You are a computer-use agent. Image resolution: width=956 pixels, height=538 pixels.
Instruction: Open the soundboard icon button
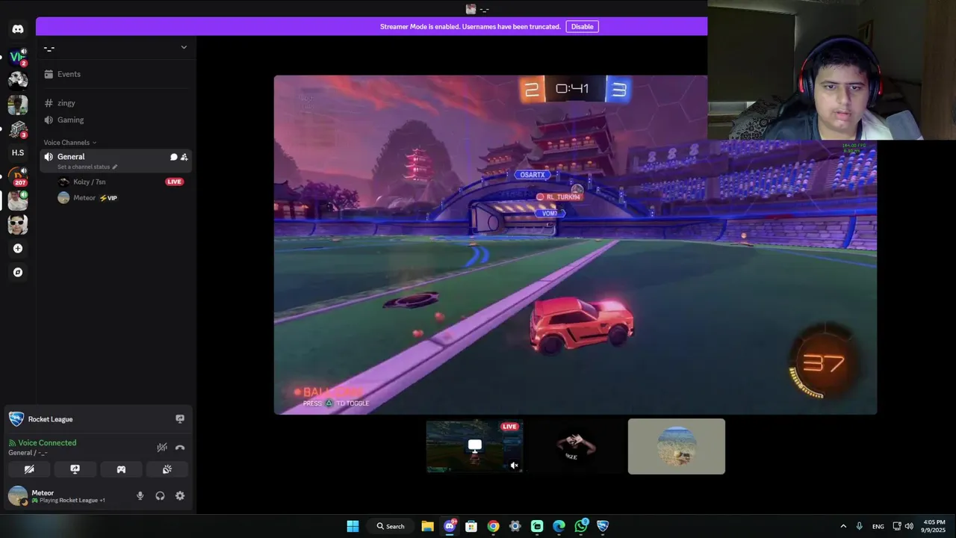[167, 469]
